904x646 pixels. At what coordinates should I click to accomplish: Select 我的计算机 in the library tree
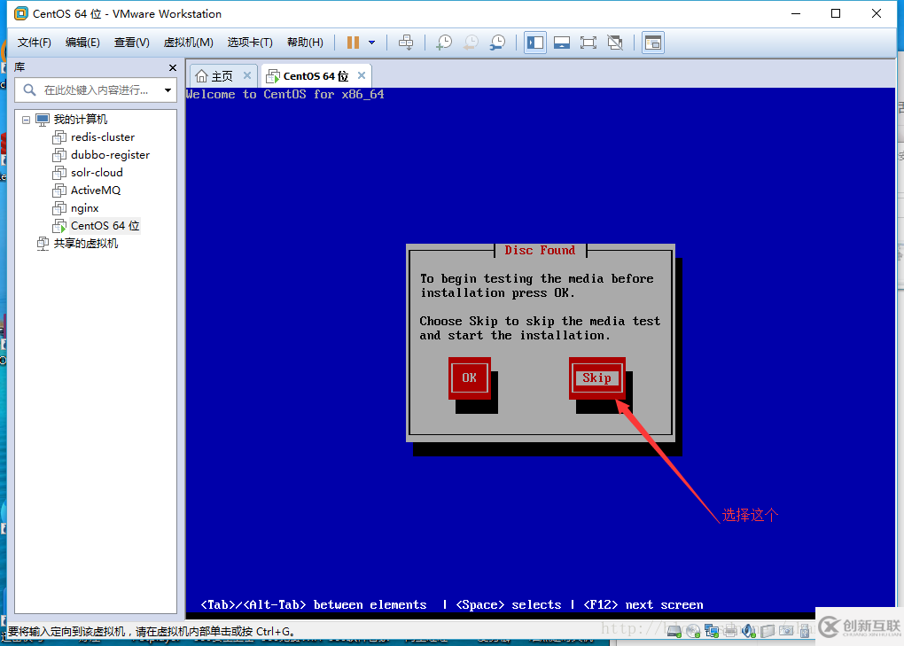80,120
